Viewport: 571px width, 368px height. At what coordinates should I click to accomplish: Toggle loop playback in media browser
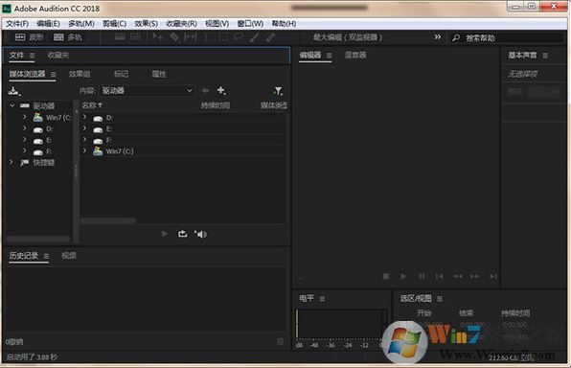(182, 234)
